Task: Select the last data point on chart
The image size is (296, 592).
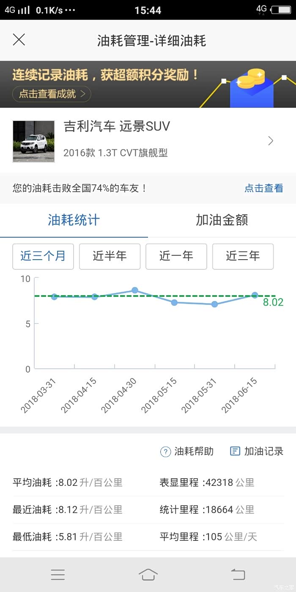Action: click(255, 295)
